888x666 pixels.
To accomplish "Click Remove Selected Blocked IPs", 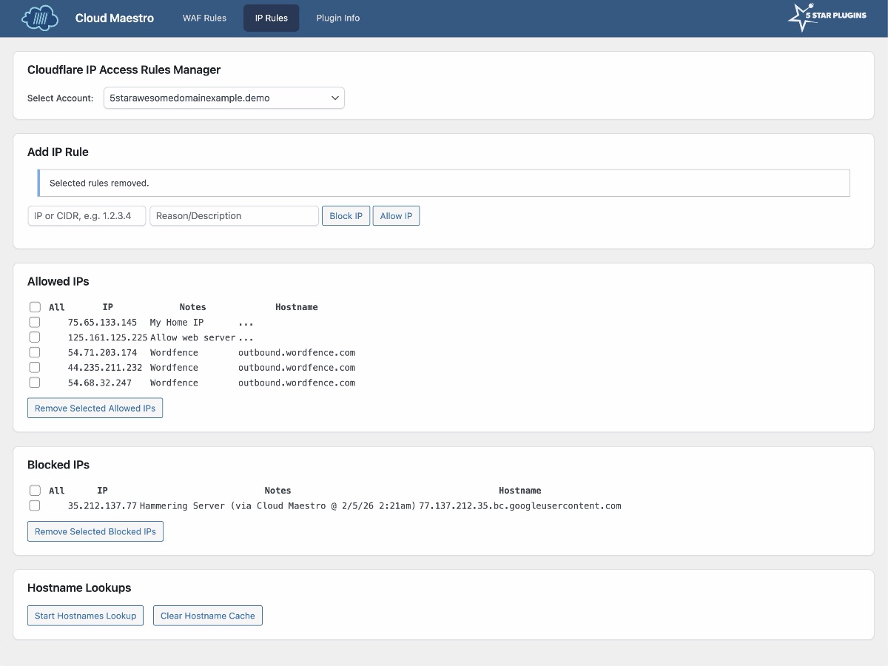I will pyautogui.click(x=95, y=531).
